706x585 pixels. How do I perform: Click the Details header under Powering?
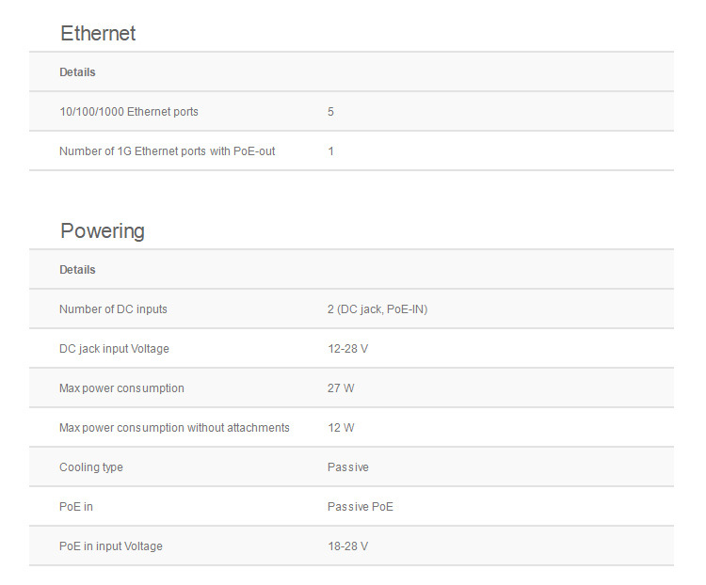(77, 270)
